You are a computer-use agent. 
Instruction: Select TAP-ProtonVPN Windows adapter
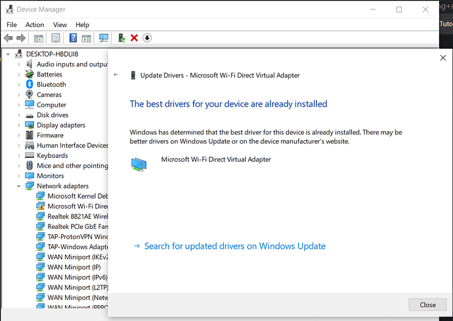pos(77,237)
